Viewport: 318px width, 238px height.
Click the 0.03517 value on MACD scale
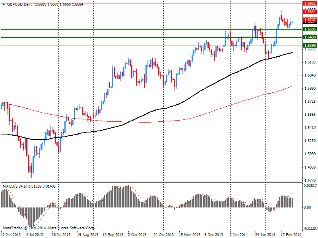pos(309,186)
